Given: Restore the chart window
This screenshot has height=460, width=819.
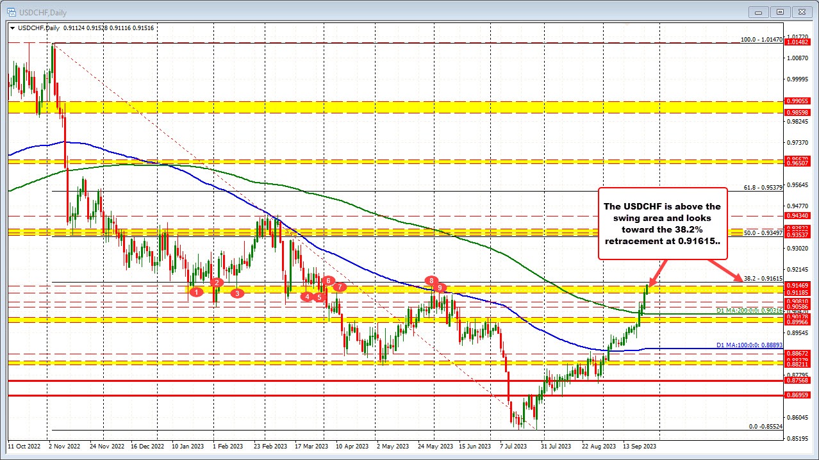Looking at the screenshot, I should (779, 12).
